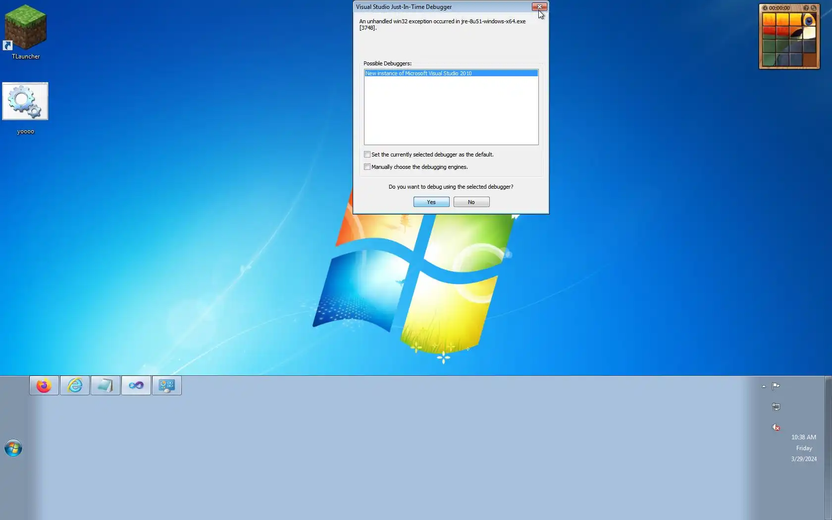Check manually choose the debugging engines
This screenshot has height=520, width=832.
[x=367, y=167]
